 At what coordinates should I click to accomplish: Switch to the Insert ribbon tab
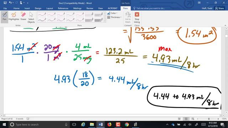point(27,9)
